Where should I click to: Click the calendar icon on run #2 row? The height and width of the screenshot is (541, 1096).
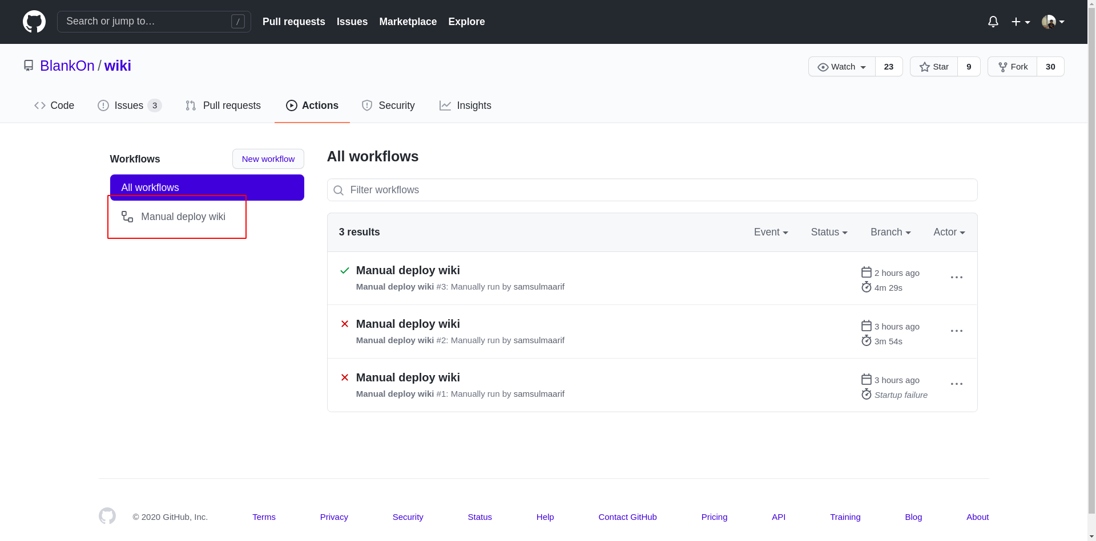pos(867,326)
